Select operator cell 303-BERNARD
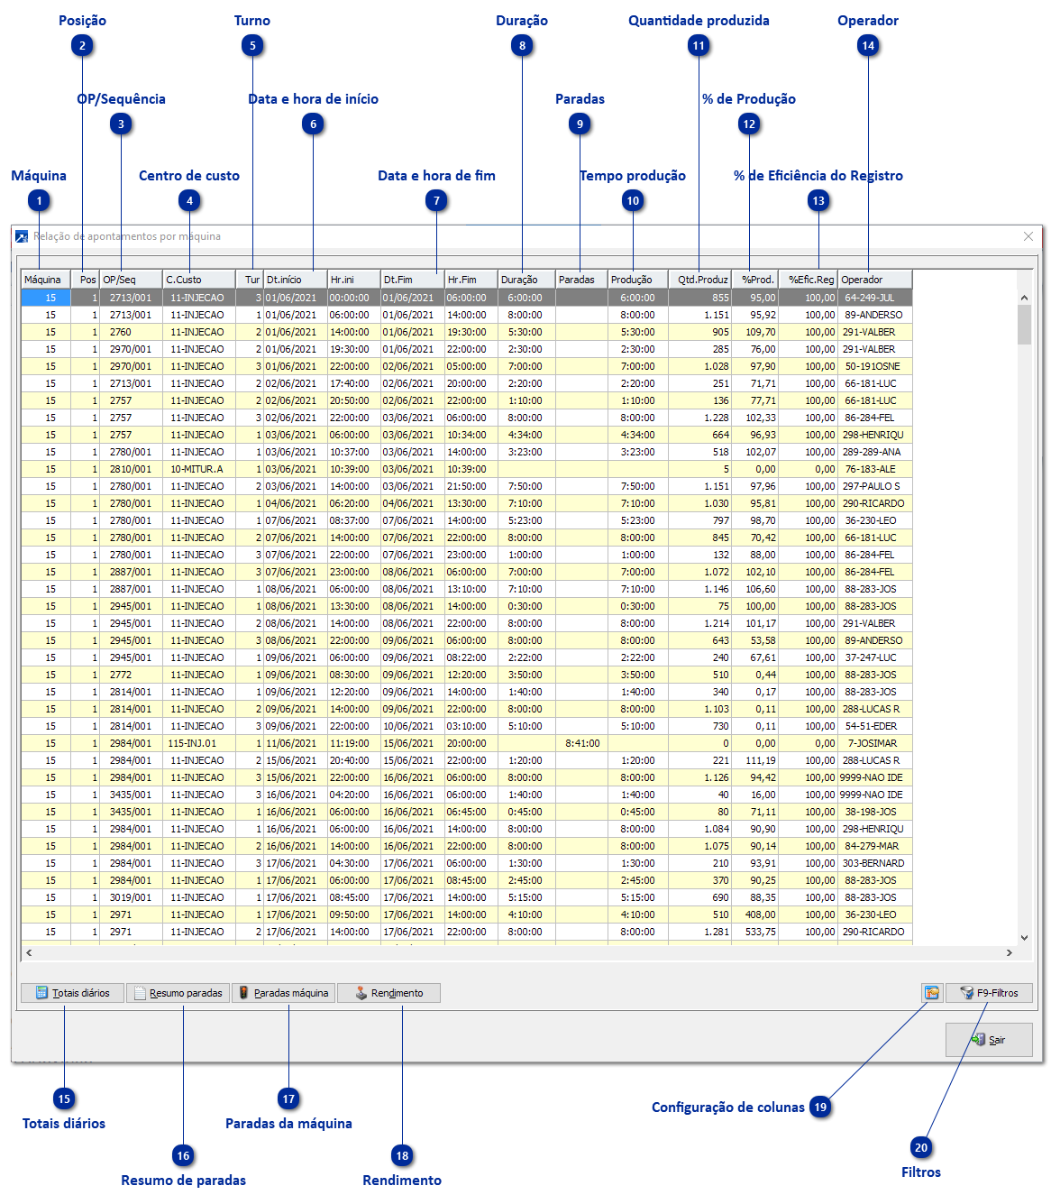 (875, 863)
